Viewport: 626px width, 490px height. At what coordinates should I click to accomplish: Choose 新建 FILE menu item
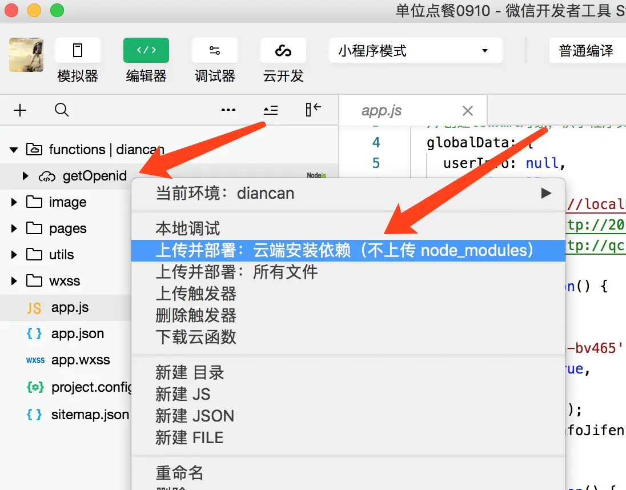pos(348,437)
